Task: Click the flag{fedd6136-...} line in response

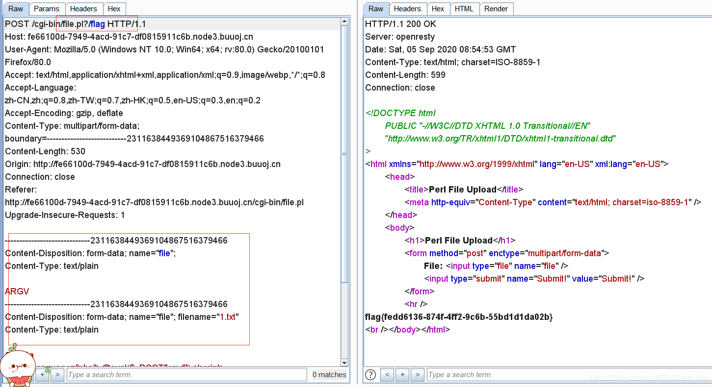Action: [x=459, y=317]
